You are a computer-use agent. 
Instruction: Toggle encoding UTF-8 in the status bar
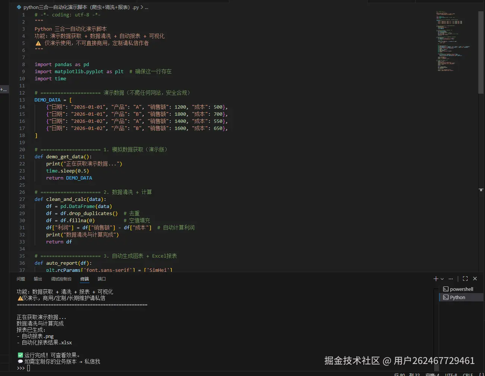point(451,375)
